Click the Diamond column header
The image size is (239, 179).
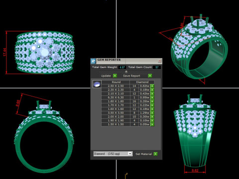pyautogui.click(x=142, y=82)
